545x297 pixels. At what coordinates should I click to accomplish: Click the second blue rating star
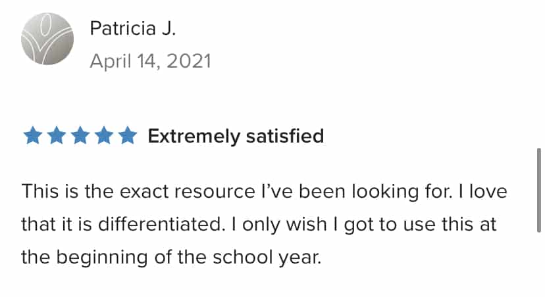tap(57, 135)
